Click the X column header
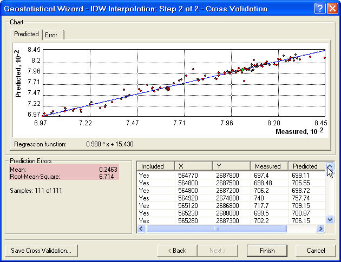The width and height of the screenshot is (341, 262). 194,166
